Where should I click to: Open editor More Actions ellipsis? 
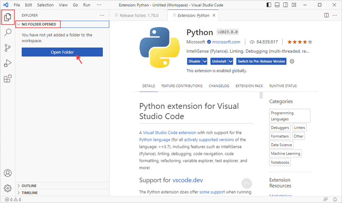[x=335, y=15]
